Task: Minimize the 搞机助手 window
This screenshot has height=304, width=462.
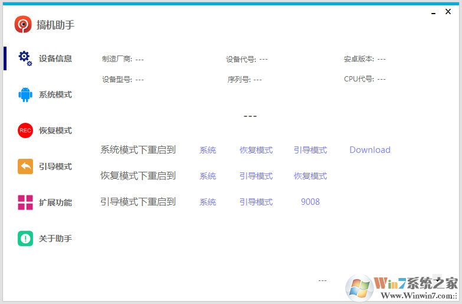Action: (x=434, y=12)
